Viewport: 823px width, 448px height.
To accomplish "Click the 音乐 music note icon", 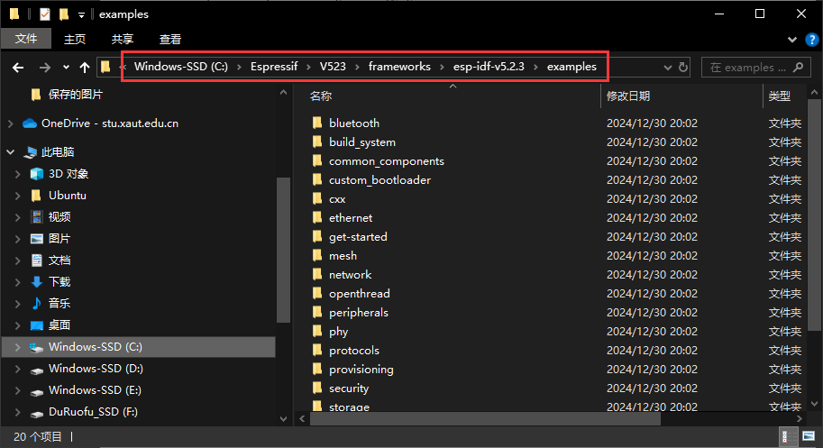I will pyautogui.click(x=36, y=304).
